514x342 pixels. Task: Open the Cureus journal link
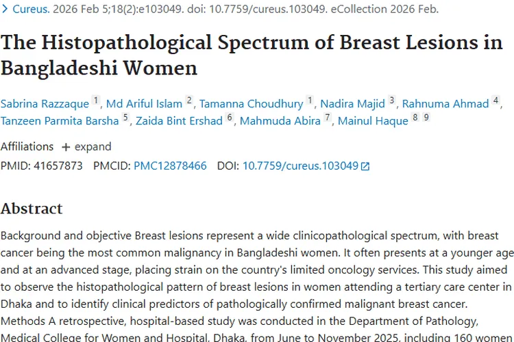(x=32, y=10)
